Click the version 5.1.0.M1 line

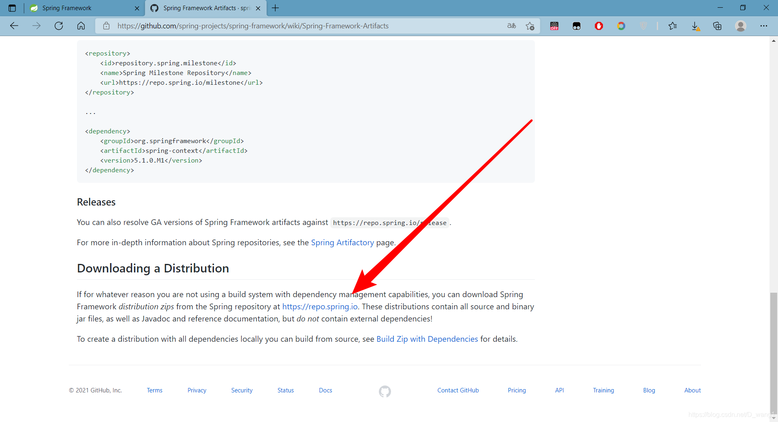pos(151,161)
